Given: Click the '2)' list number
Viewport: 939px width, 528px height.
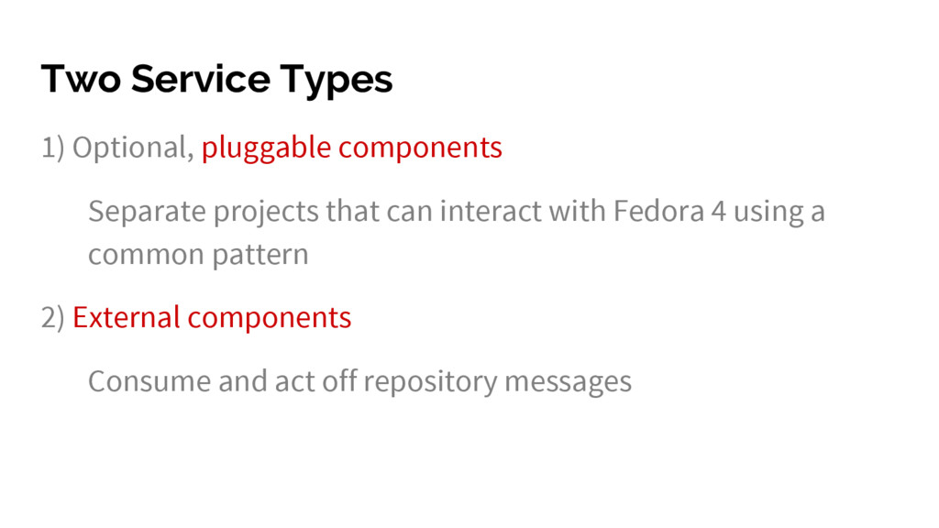Looking at the screenshot, I should point(52,317).
